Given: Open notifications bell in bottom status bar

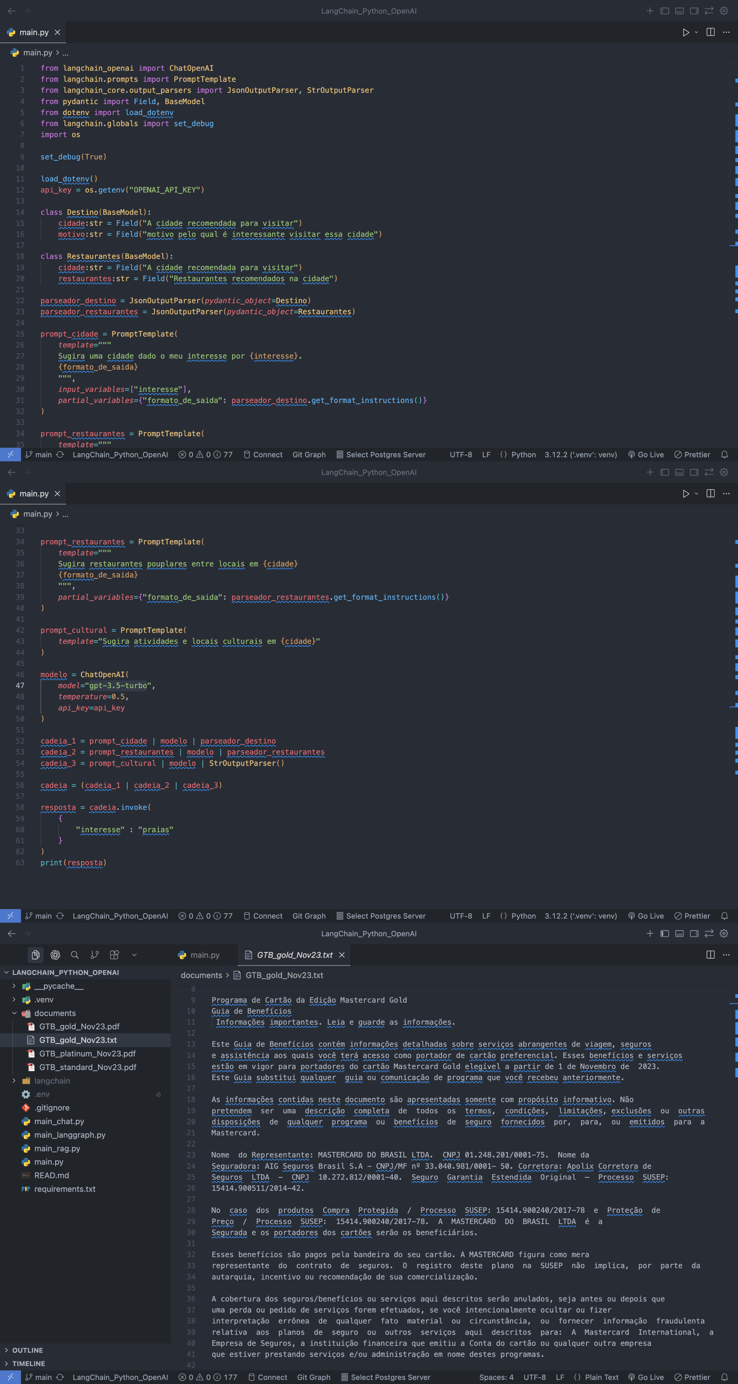Looking at the screenshot, I should (x=724, y=1377).
